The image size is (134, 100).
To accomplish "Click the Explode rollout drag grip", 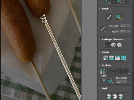I will point(130,65).
